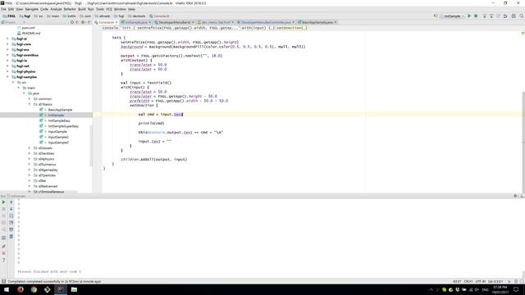Open Run panel settings gear
Screen dimensions: 525x295
click(x=515, y=196)
